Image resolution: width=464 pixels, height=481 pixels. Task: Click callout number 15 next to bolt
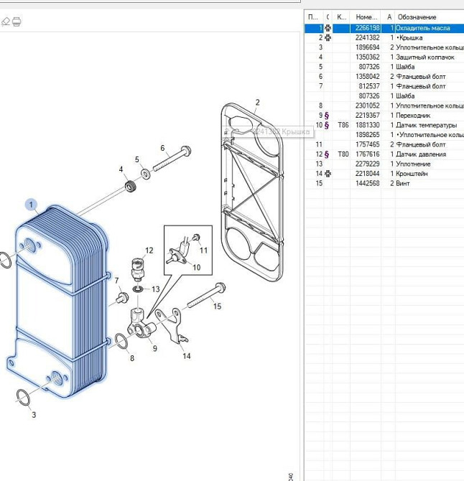coord(217,307)
